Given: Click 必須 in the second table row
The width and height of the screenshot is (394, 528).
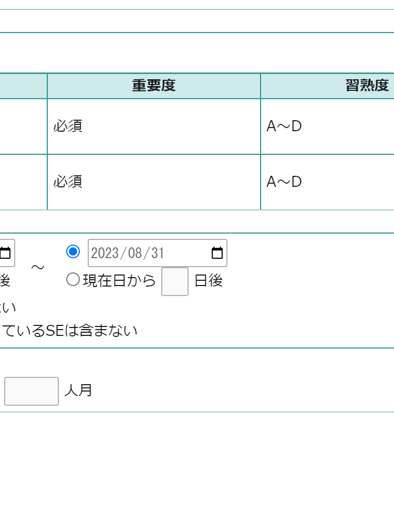Looking at the screenshot, I should pyautogui.click(x=68, y=182).
